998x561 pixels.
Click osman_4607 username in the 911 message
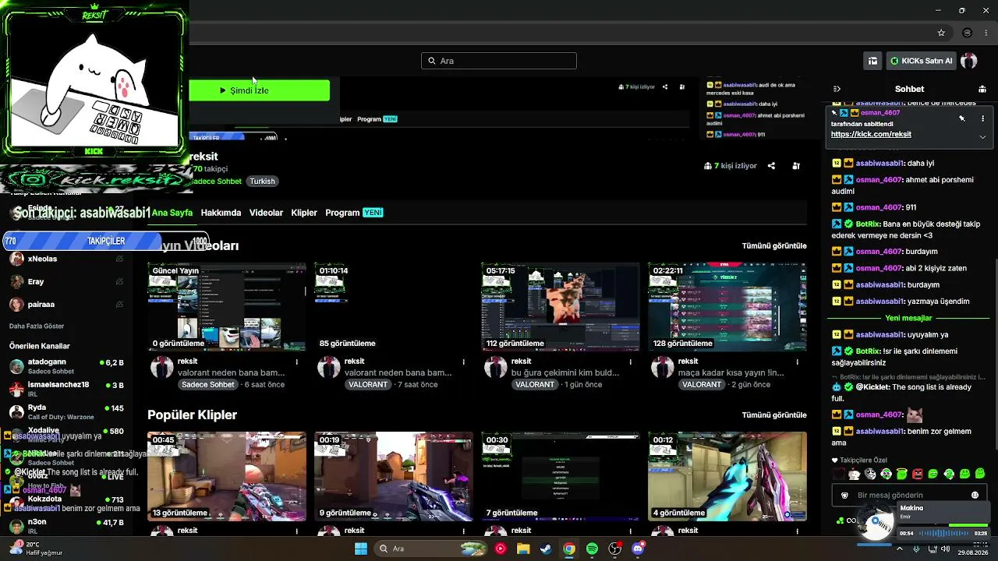(x=879, y=207)
